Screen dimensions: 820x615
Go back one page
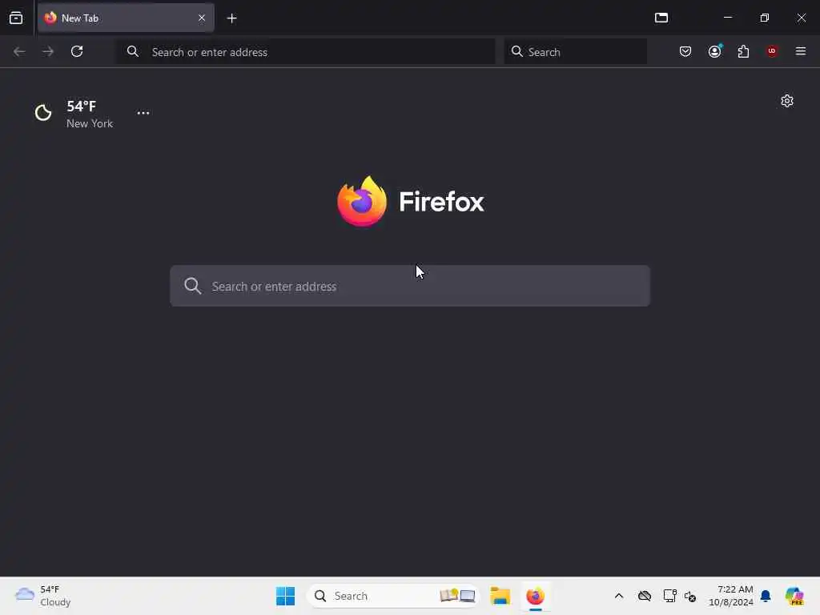19,51
